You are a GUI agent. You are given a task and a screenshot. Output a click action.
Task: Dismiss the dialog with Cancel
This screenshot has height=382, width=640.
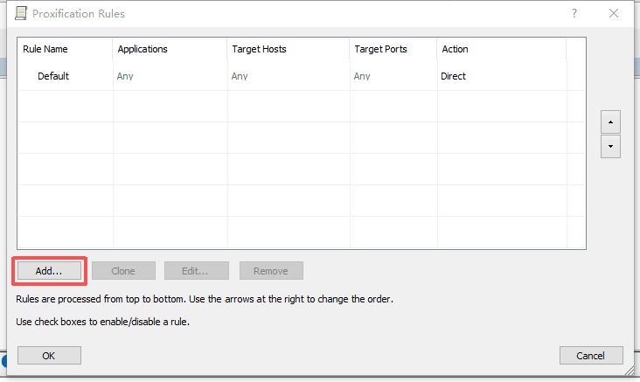click(x=591, y=355)
